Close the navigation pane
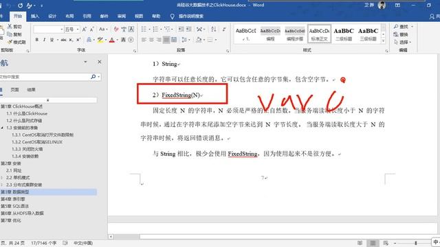440x247 pixels. click(x=99, y=62)
